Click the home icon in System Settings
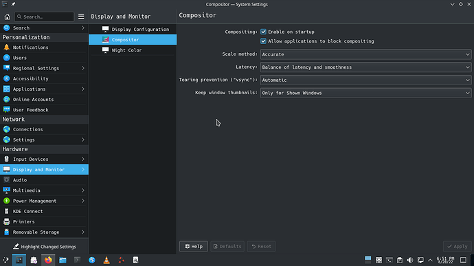474x266 pixels. pyautogui.click(x=8, y=16)
